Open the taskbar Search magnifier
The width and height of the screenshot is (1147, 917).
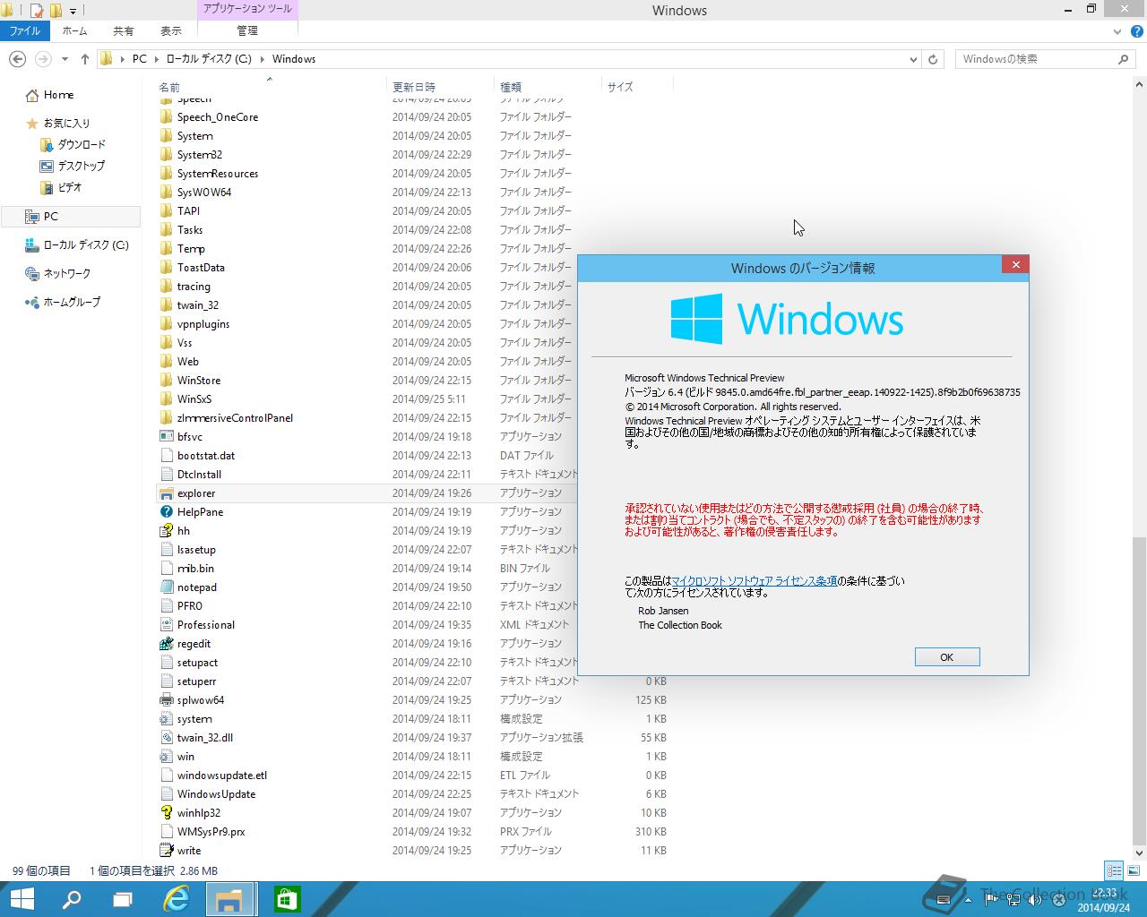coord(72,899)
